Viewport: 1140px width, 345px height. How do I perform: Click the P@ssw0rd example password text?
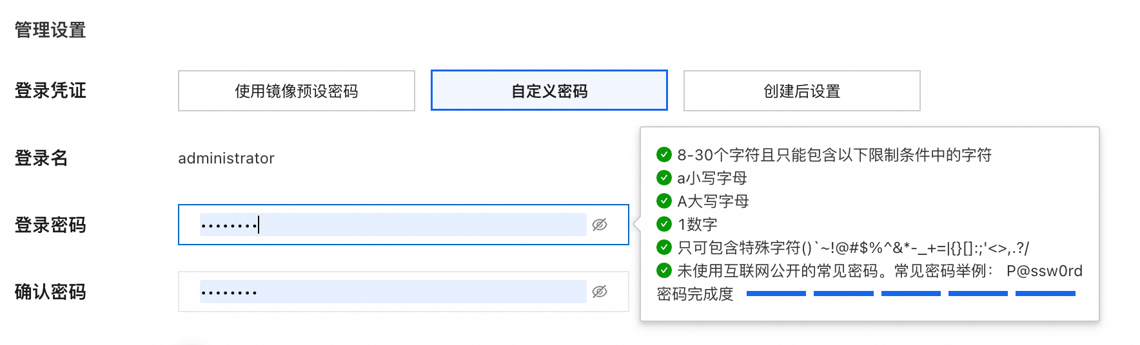(x=1044, y=271)
